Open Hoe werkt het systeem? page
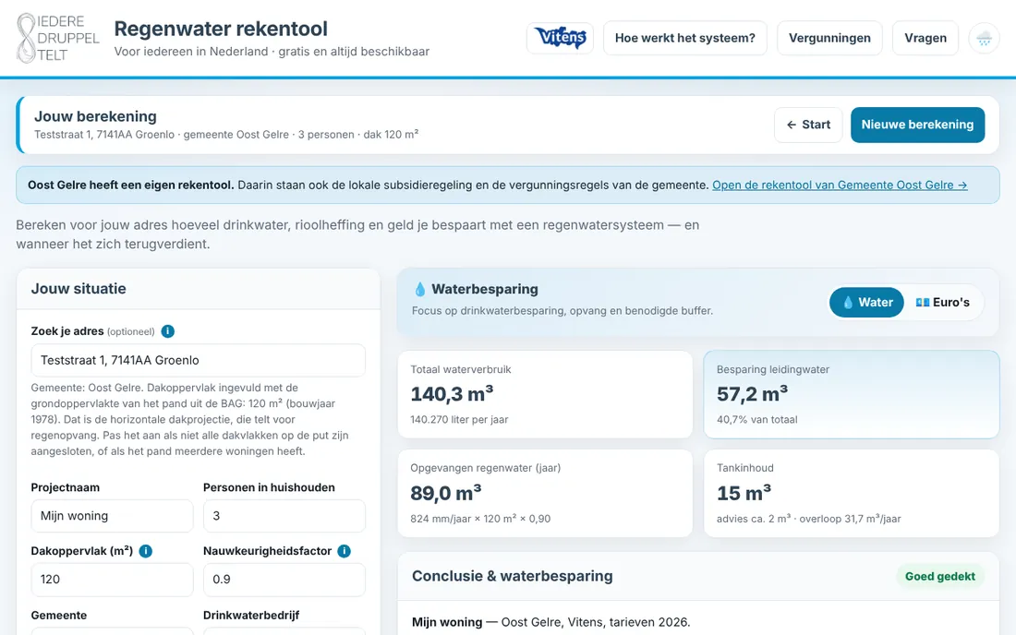 pos(685,38)
